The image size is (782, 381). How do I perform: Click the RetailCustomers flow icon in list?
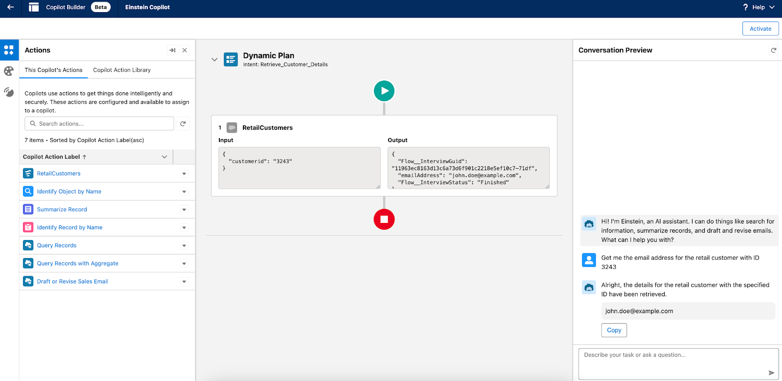28,173
